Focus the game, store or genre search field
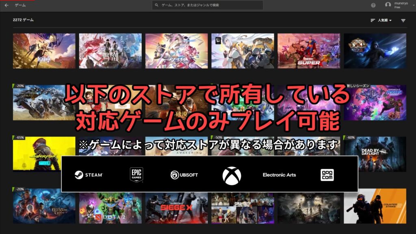416x234 pixels. click(x=208, y=5)
